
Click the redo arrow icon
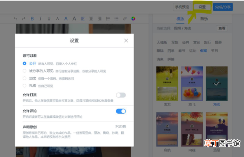tap(24, 18)
